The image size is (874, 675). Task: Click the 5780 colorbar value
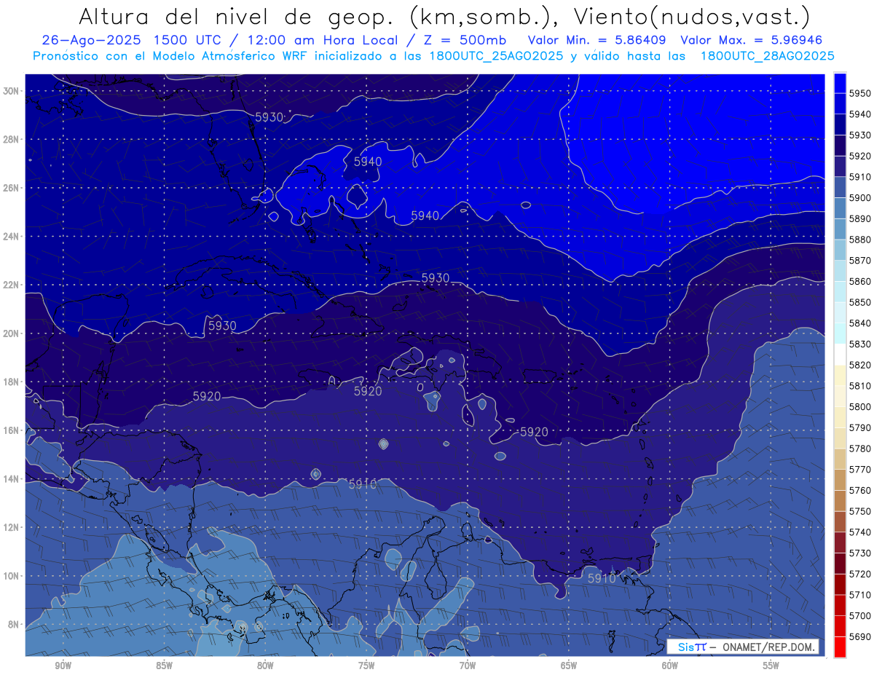coord(860,449)
